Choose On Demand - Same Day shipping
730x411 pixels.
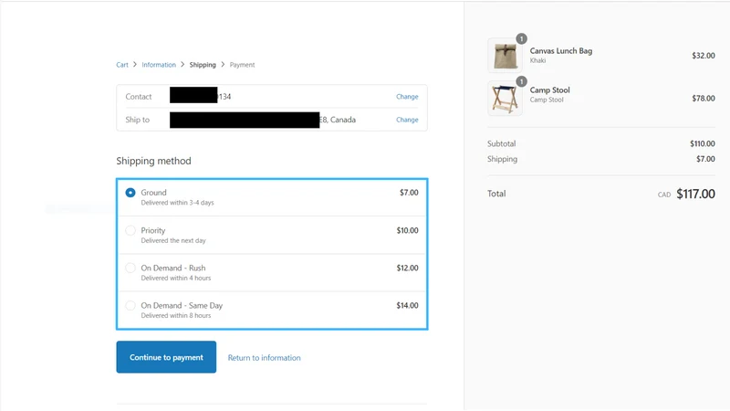pos(130,305)
